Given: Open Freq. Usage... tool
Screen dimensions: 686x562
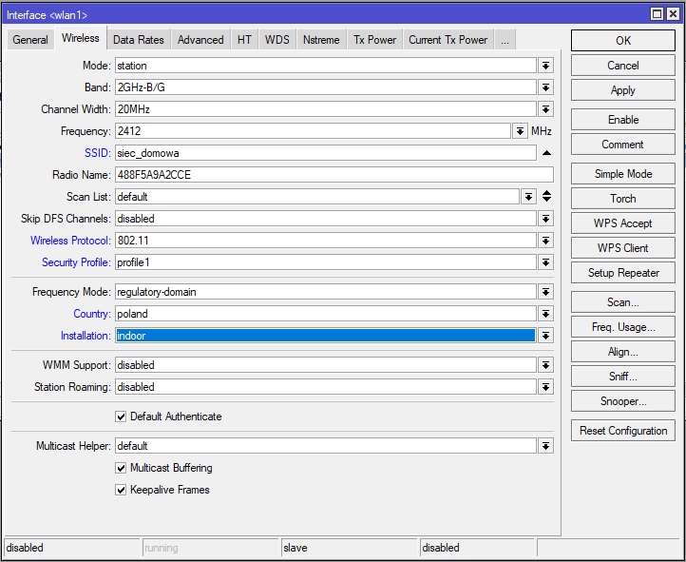Looking at the screenshot, I should [x=623, y=327].
